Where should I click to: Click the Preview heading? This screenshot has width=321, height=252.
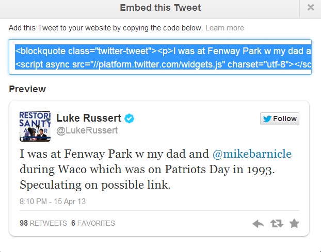27,89
